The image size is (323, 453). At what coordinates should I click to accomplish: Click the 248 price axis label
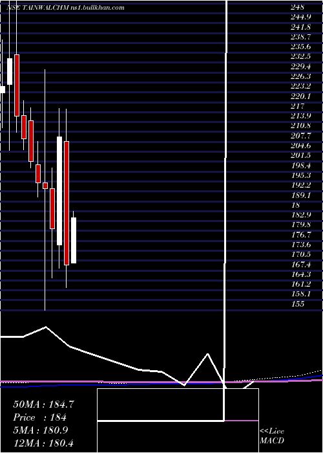(297, 8)
